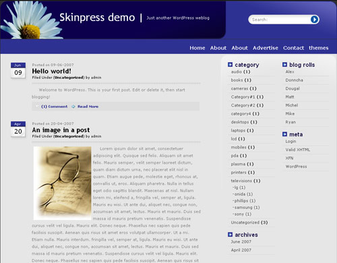The height and width of the screenshot is (263, 337).
Task: Click the Jun 09 calendar date badge
Action: [x=18, y=70]
